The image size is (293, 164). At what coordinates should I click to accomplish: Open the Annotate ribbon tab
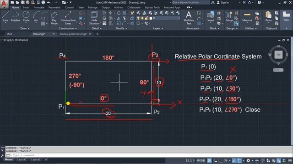pos(39,7)
